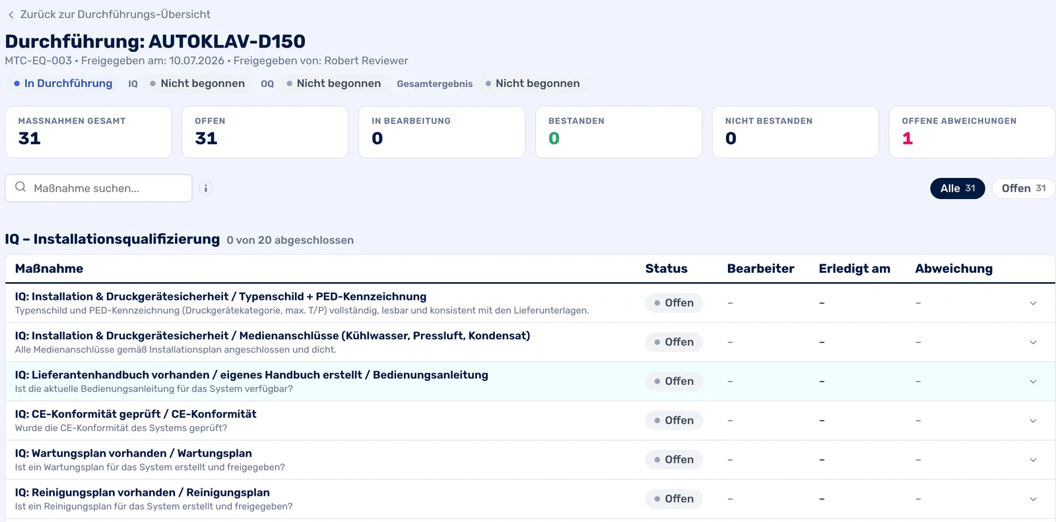Expand the Reinigungsplan row chevron
Image resolution: width=1056 pixels, height=522 pixels.
point(1033,499)
